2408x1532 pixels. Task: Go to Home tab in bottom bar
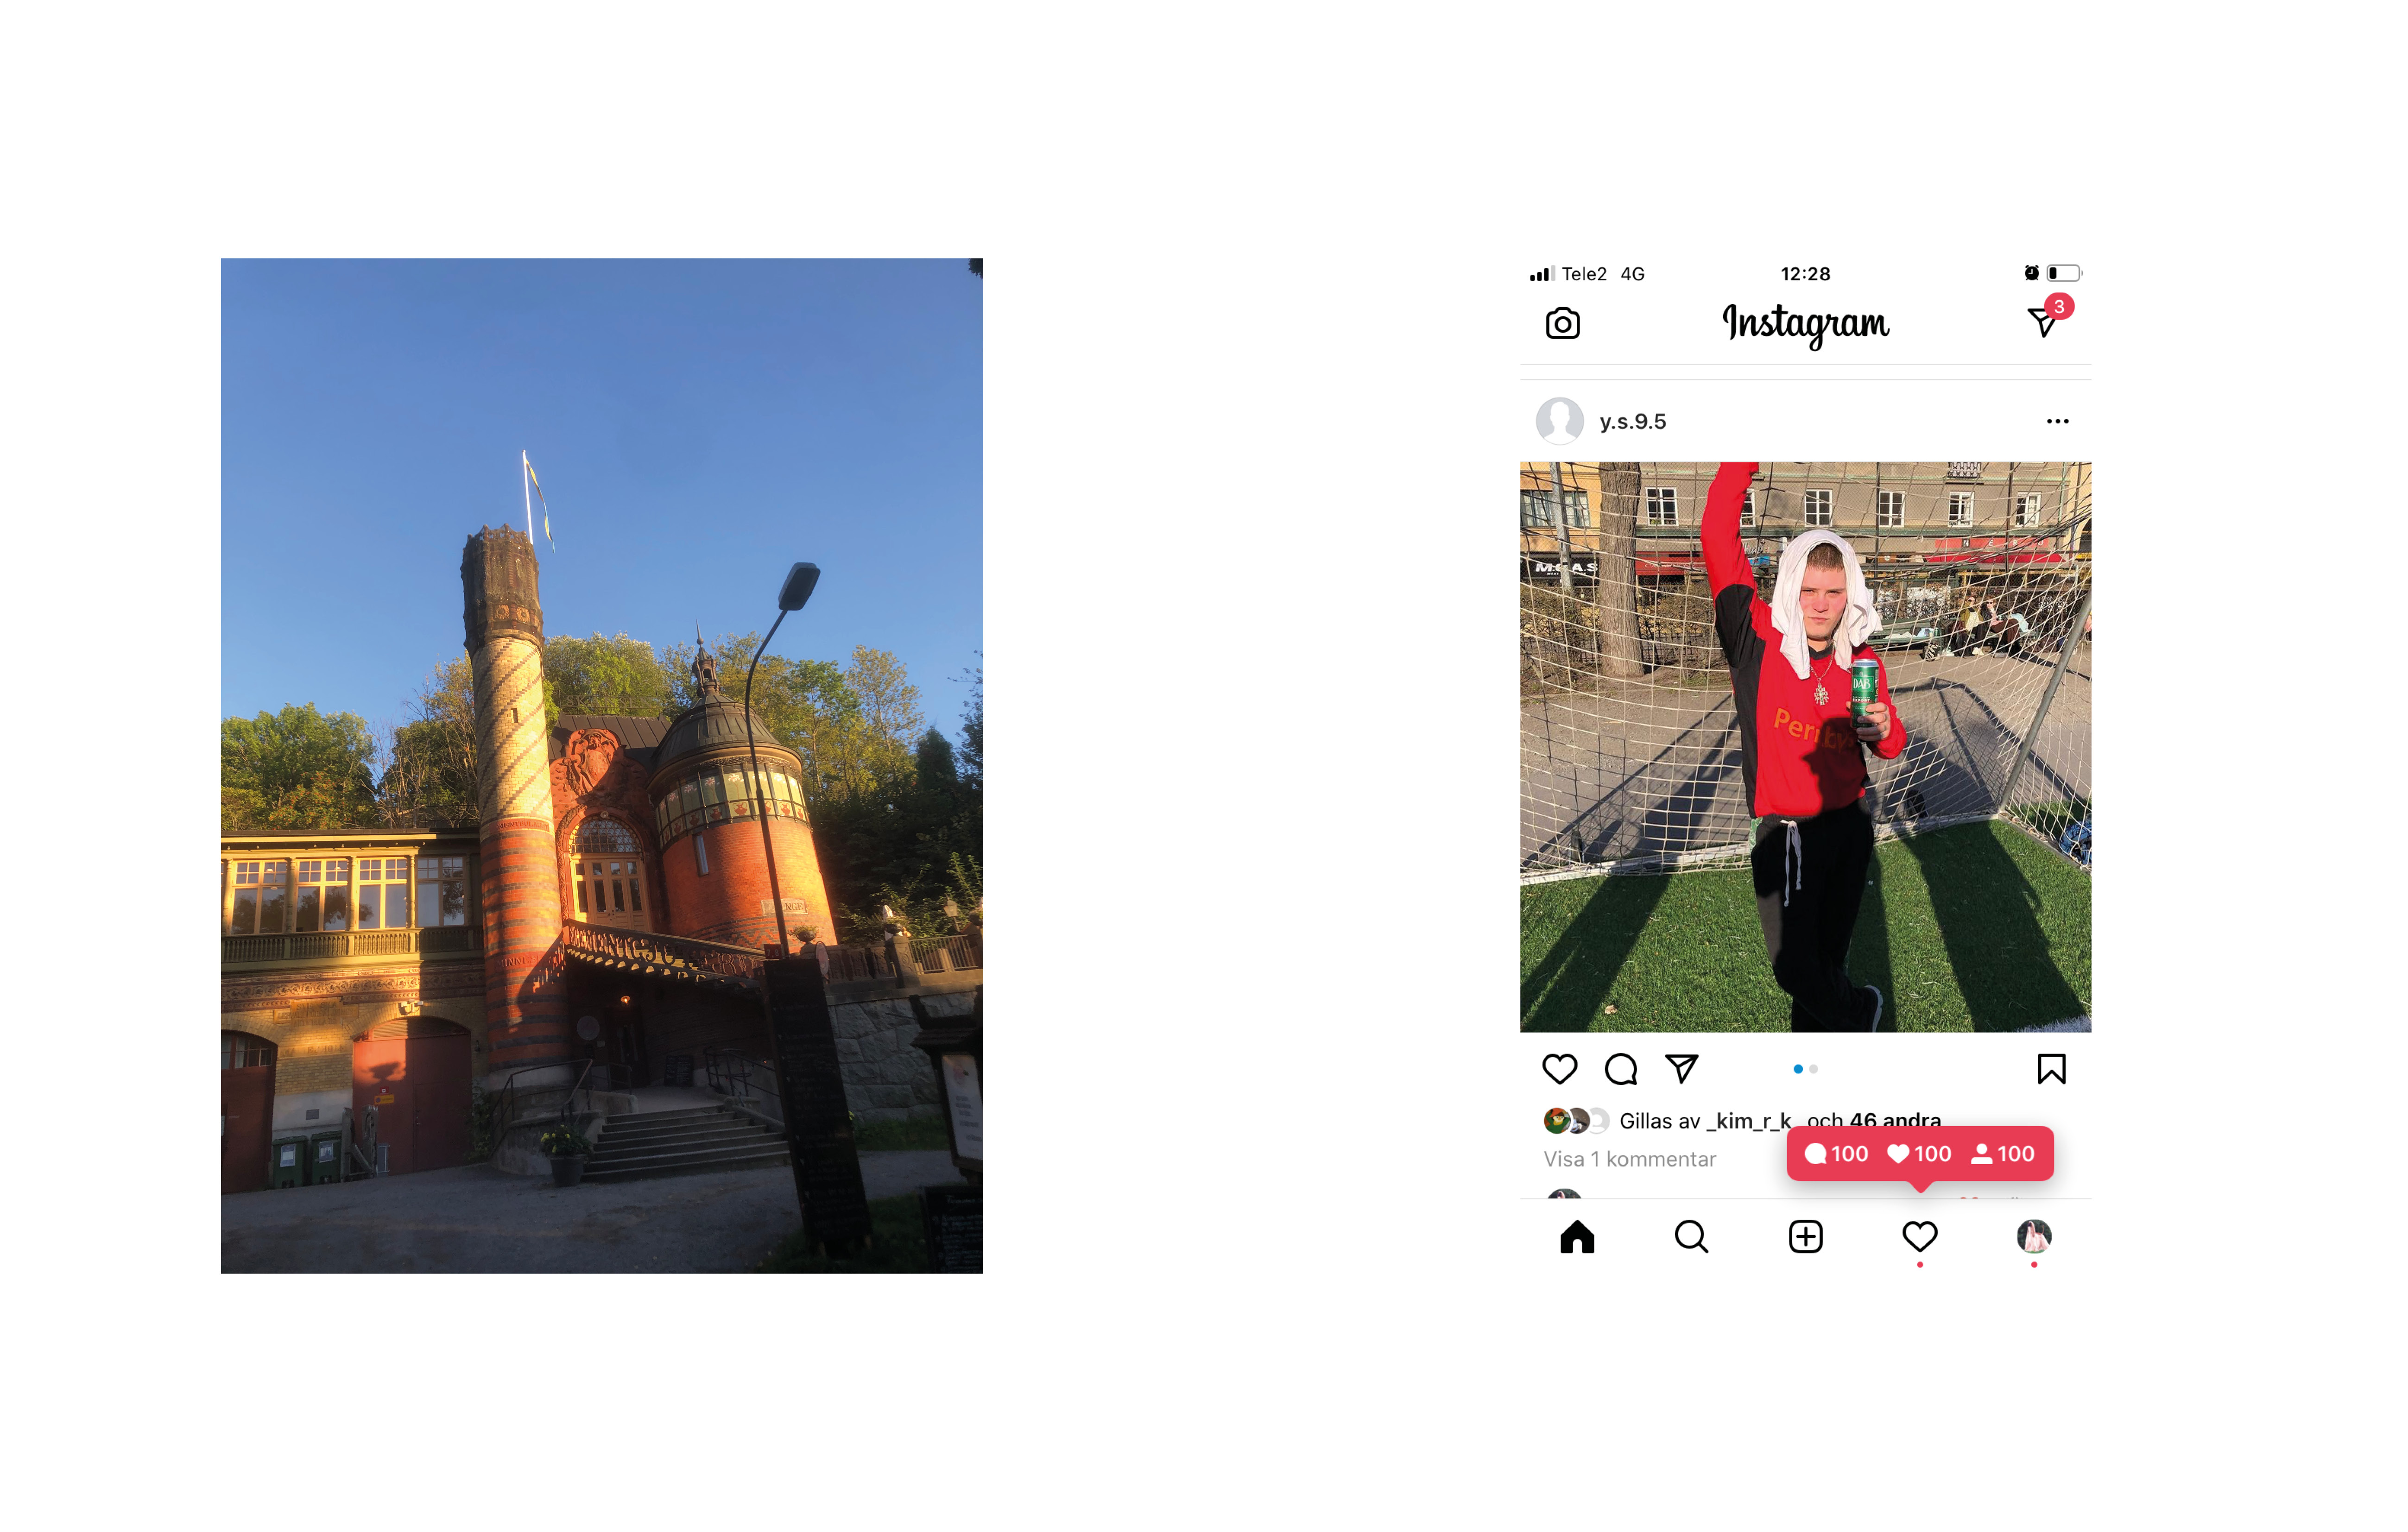1577,1237
